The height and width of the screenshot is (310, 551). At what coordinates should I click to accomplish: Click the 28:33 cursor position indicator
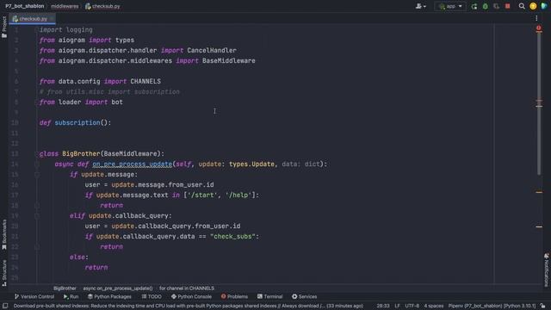click(382, 307)
